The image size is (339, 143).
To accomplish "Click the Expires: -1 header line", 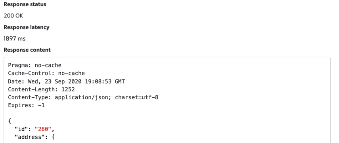I will 27,106.
